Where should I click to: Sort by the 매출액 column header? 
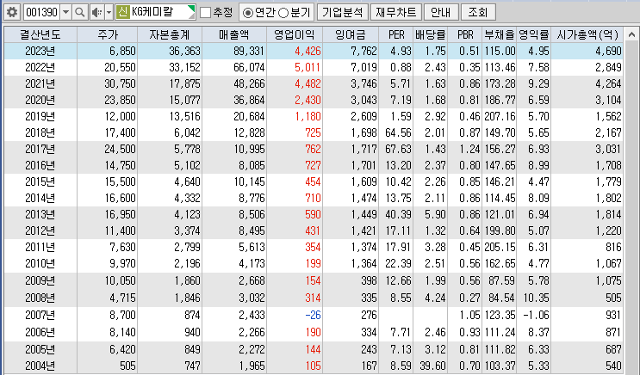[x=234, y=34]
